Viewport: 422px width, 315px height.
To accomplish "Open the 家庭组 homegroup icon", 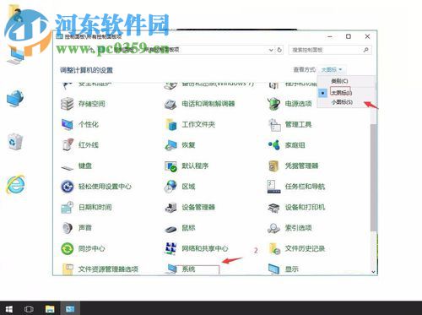I will (273, 145).
